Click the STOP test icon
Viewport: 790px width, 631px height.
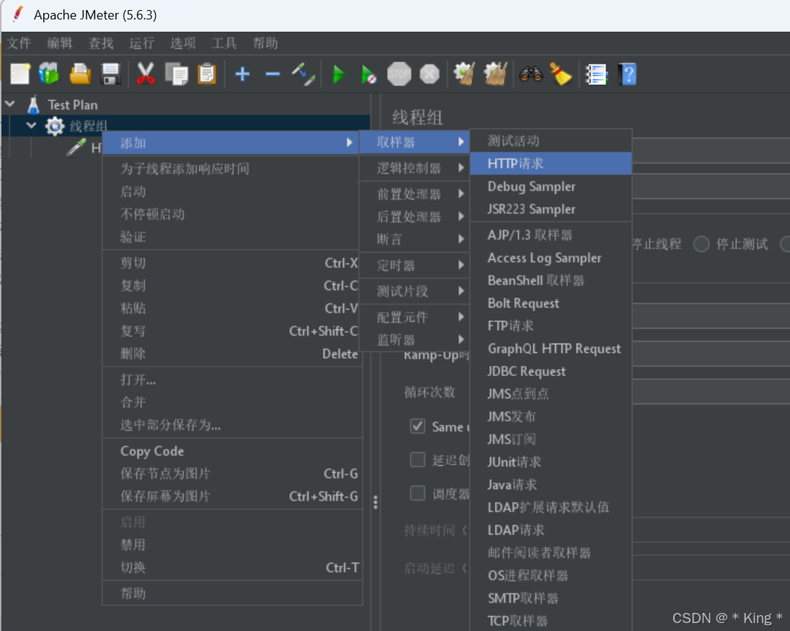[399, 74]
